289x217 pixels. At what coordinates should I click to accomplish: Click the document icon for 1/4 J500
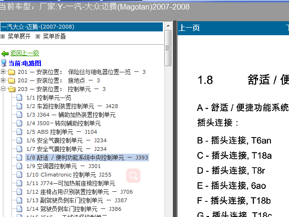point(20,123)
